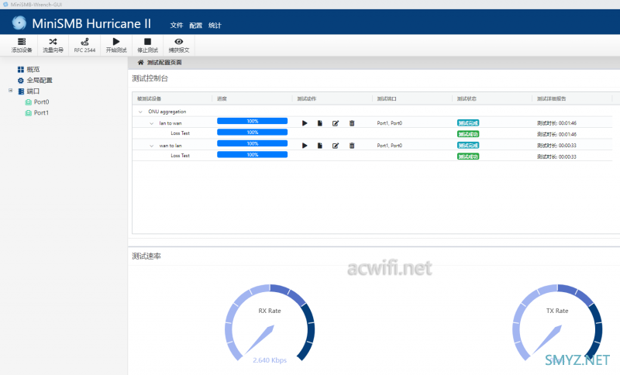620x375 pixels.
Task: Delete the lan to wan test
Action: point(352,123)
